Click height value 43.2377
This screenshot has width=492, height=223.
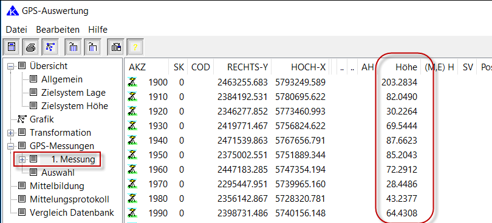pyautogui.click(x=401, y=199)
